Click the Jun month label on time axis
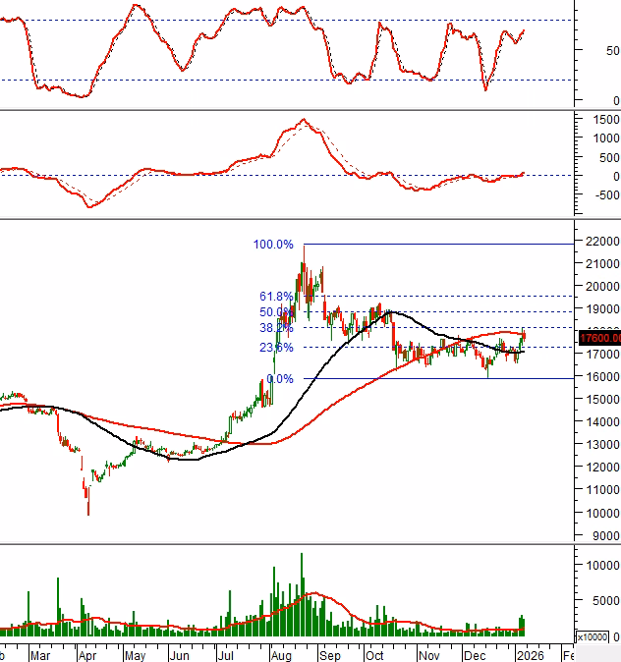This screenshot has height=662, width=621. 179,653
